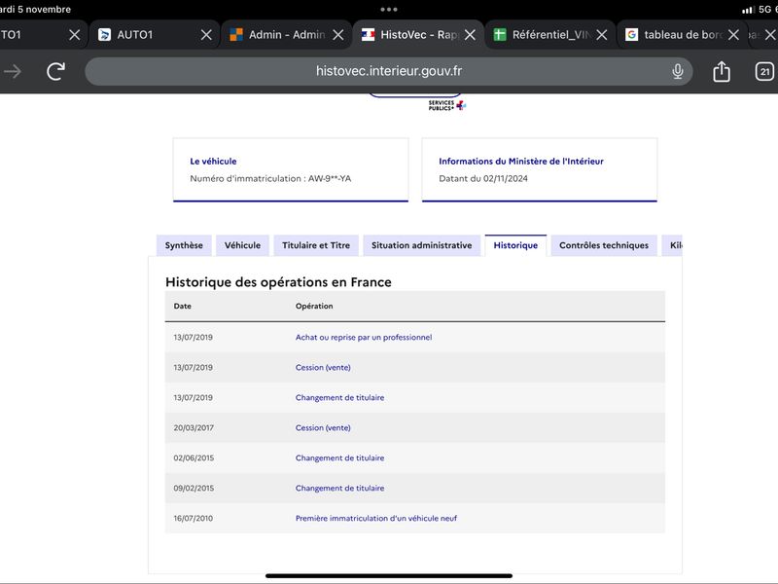Switch to the Admin - Admin browser tab
This screenshot has height=584, width=778.
pyautogui.click(x=286, y=35)
